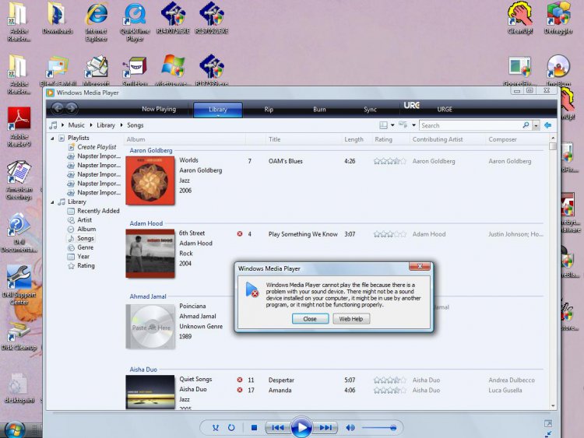Collapse the Playlists tree node
This screenshot has height=438, width=584.
[52, 138]
